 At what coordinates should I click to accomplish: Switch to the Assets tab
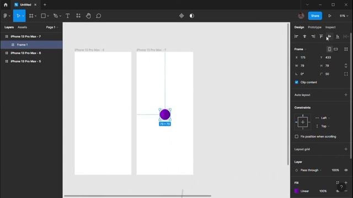click(22, 27)
